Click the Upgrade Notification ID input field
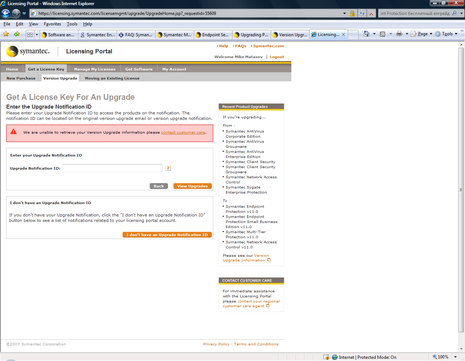 point(112,168)
